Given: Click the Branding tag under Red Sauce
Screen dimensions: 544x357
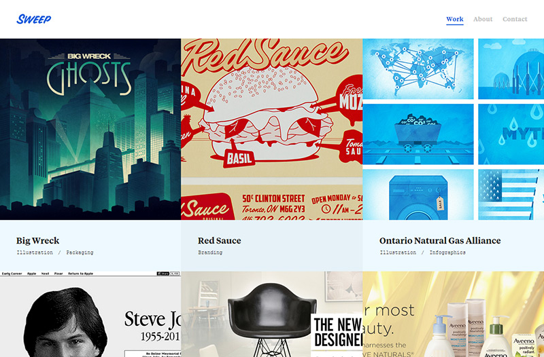Looking at the screenshot, I should [x=210, y=252].
